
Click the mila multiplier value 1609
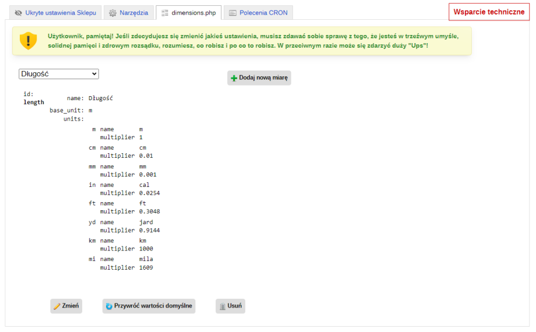point(146,268)
